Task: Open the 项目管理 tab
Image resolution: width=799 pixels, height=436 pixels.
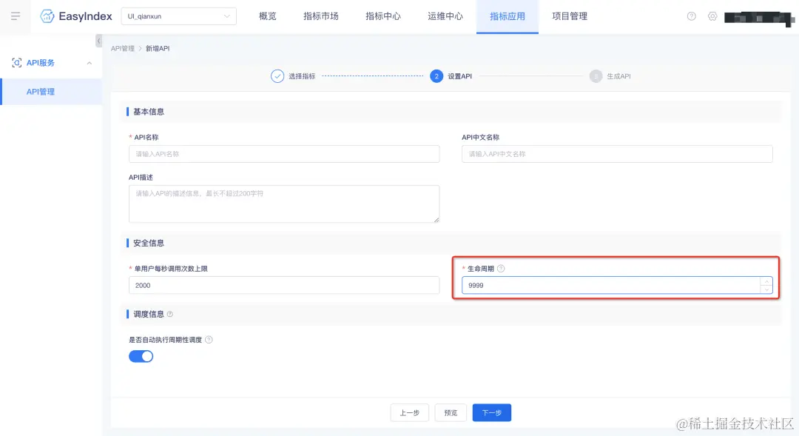Action: [x=570, y=16]
